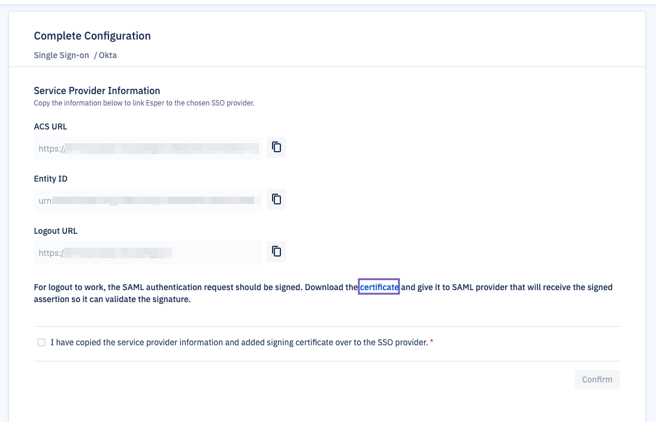
Task: Copy the ACS URL value
Action: point(276,147)
